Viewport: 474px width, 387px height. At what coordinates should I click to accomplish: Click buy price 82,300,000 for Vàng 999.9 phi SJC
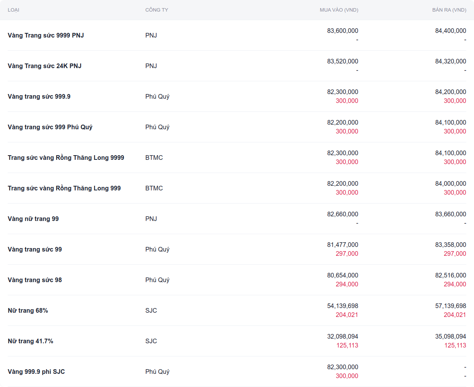click(343, 367)
